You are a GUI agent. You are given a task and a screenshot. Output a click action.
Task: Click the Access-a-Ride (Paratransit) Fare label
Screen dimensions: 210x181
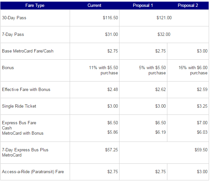point(32,172)
